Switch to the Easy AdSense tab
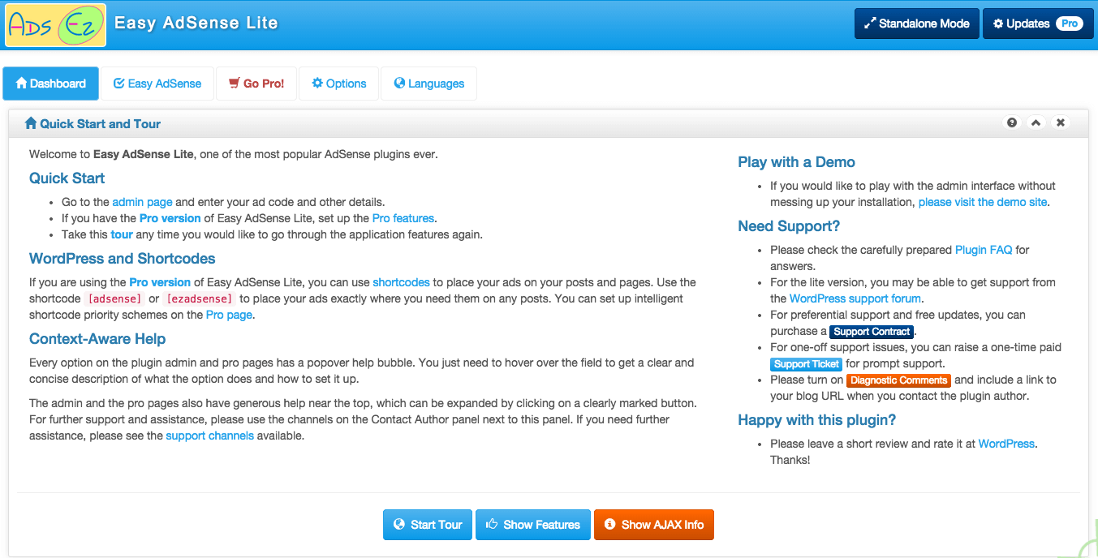Image resolution: width=1098 pixels, height=558 pixels. coord(157,84)
